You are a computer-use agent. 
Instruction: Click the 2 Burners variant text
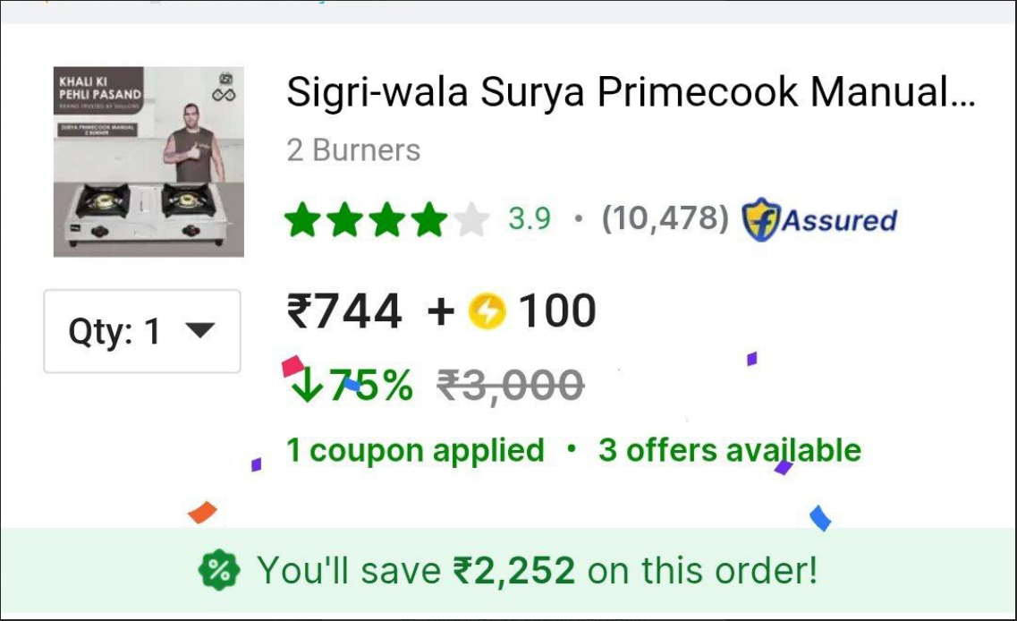(353, 150)
